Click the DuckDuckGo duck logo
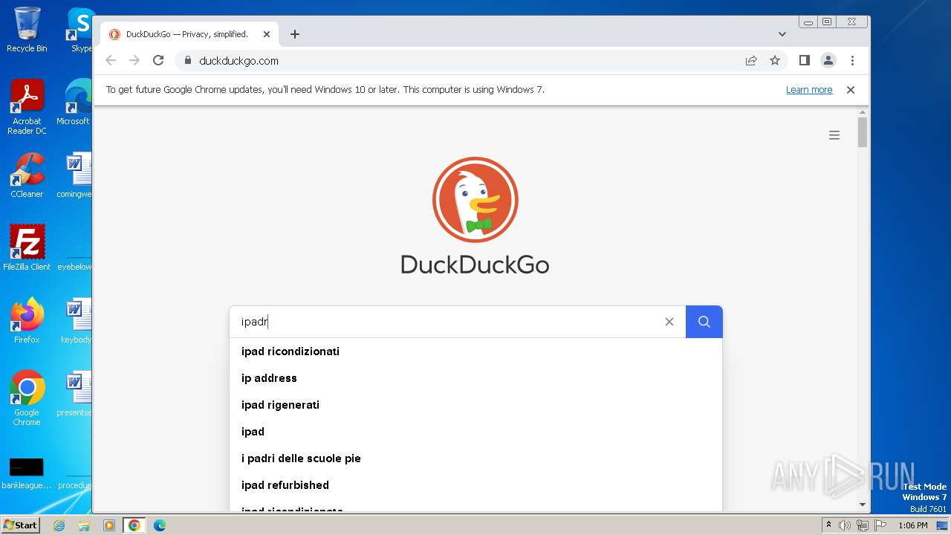 [x=475, y=199]
